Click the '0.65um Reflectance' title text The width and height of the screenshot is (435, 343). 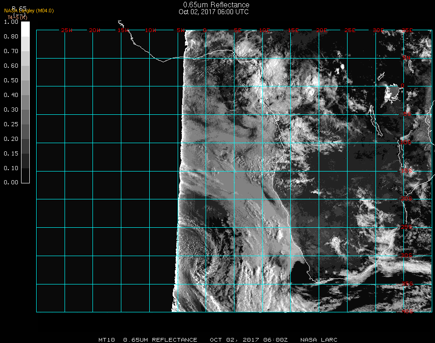click(x=216, y=5)
